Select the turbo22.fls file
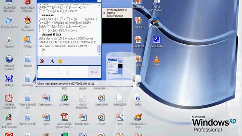Screen dimensions: 242x136 [119, 100]
